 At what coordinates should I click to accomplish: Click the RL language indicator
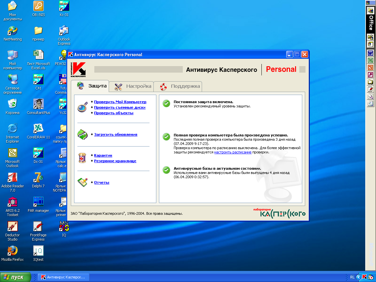click(352, 277)
